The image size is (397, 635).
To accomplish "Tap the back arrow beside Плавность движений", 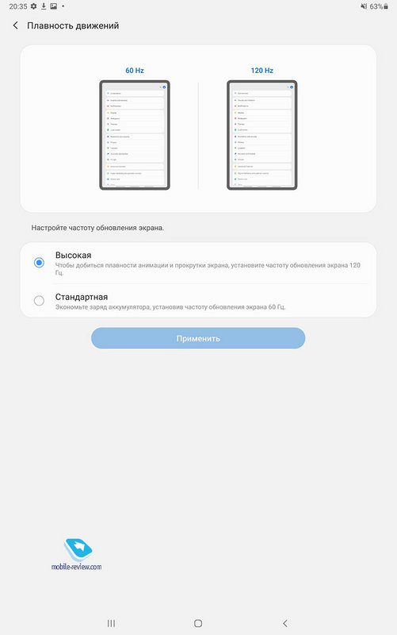I will click(15, 25).
